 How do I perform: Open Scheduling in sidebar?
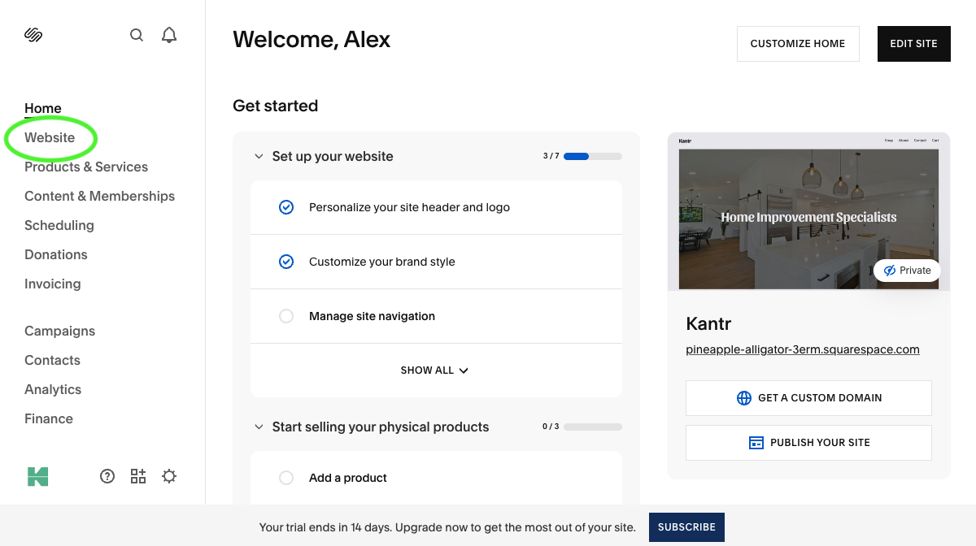coord(59,225)
